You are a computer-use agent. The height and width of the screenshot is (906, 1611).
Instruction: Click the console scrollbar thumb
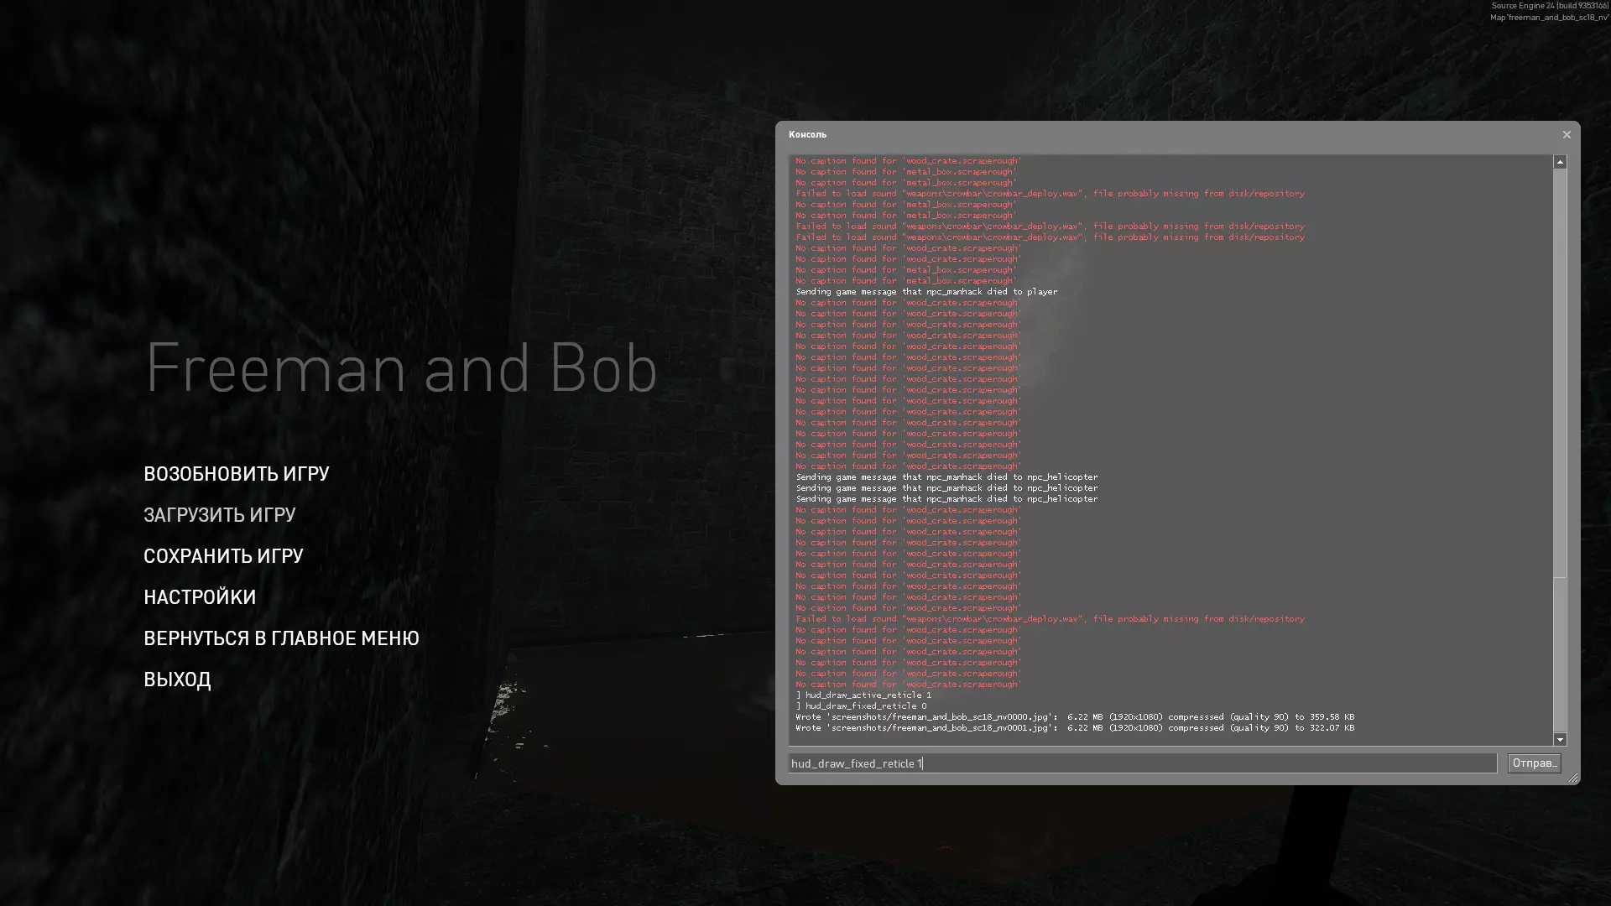click(1559, 654)
